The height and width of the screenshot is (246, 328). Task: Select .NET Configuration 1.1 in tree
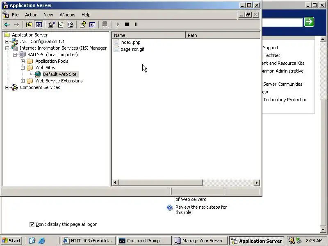click(x=42, y=41)
